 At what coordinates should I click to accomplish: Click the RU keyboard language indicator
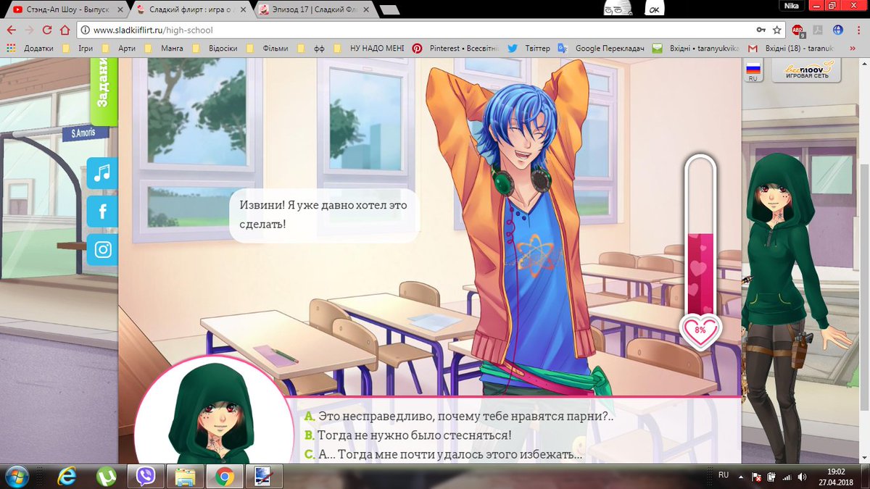(x=723, y=475)
